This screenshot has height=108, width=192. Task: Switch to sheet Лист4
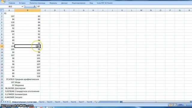[58, 102]
